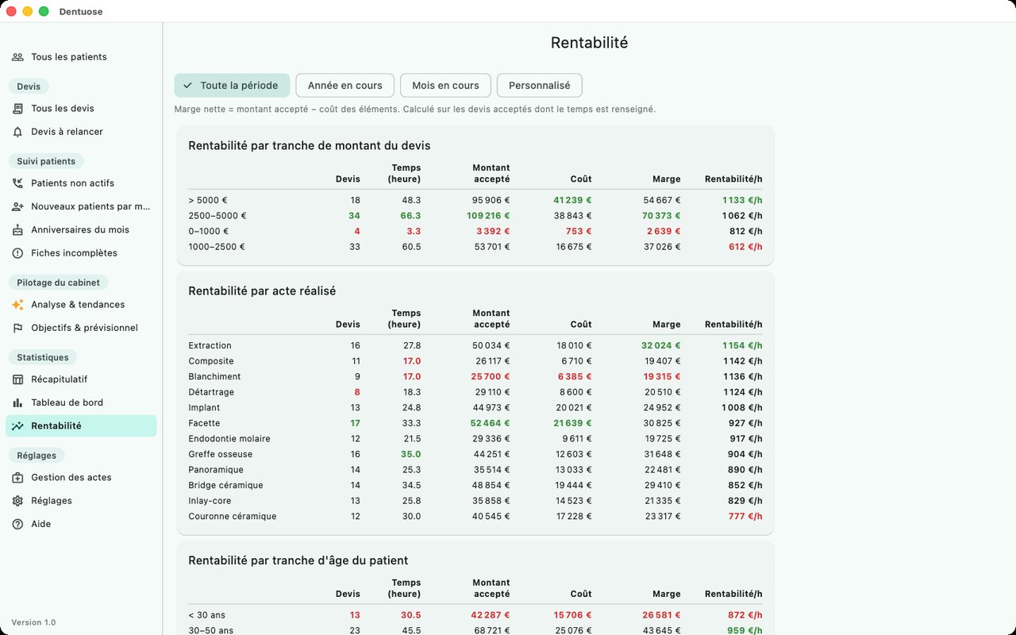Click the 0–1000 € row label

tap(210, 232)
